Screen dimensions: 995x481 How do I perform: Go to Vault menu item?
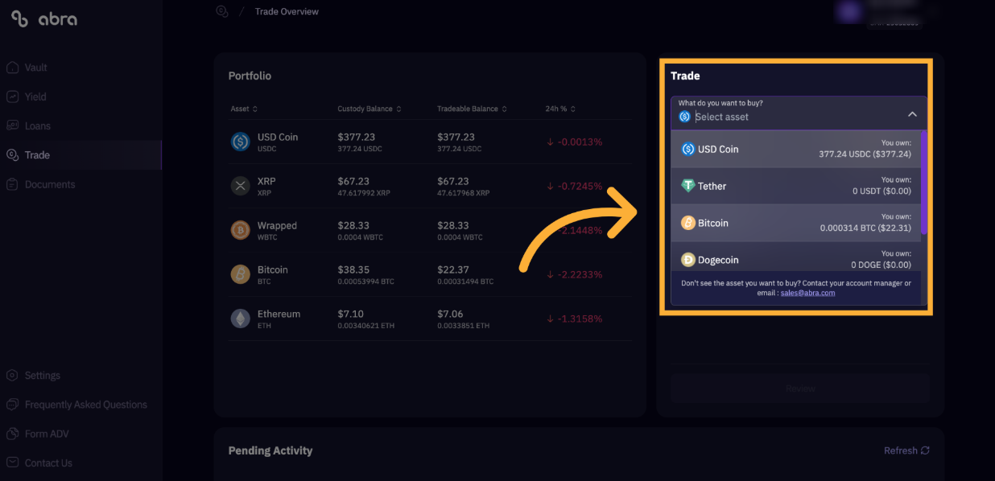point(36,68)
